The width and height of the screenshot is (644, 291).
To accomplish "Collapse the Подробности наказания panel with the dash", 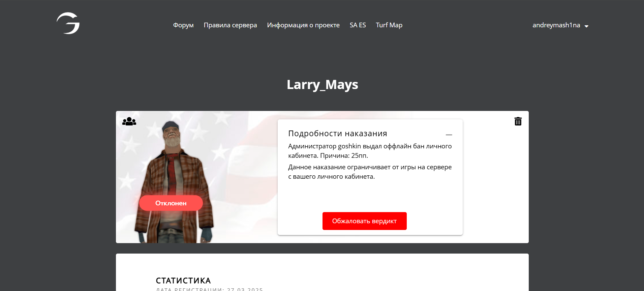I will (x=449, y=135).
